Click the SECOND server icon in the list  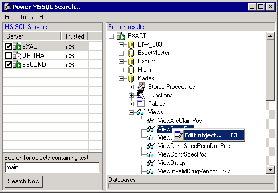pos(17,64)
